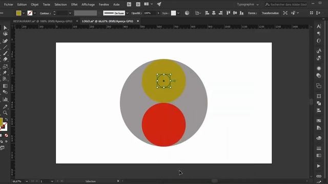Select the Lasso tool

(5, 34)
